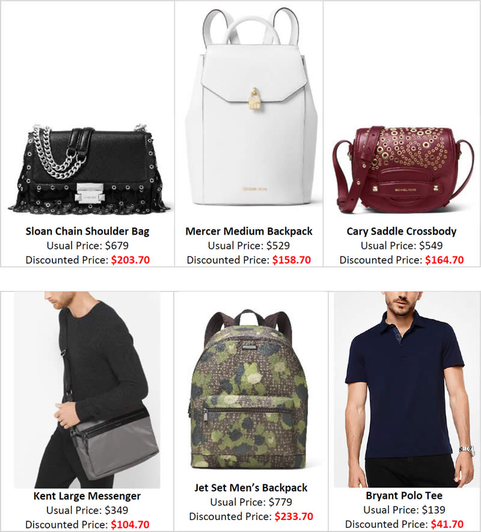View the burgundy Cary Saddle Crossbody image
The image size is (481, 532).
[x=403, y=169]
